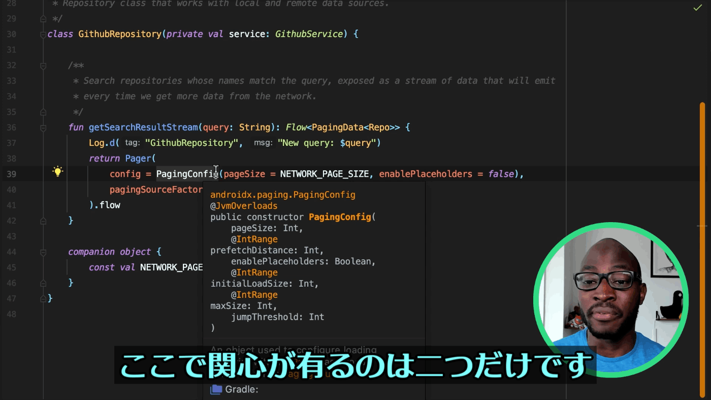Click the pagingSourceFactory argument on line 40
This screenshot has height=400, width=711.
coord(156,190)
